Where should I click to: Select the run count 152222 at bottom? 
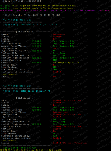(x=58, y=150)
